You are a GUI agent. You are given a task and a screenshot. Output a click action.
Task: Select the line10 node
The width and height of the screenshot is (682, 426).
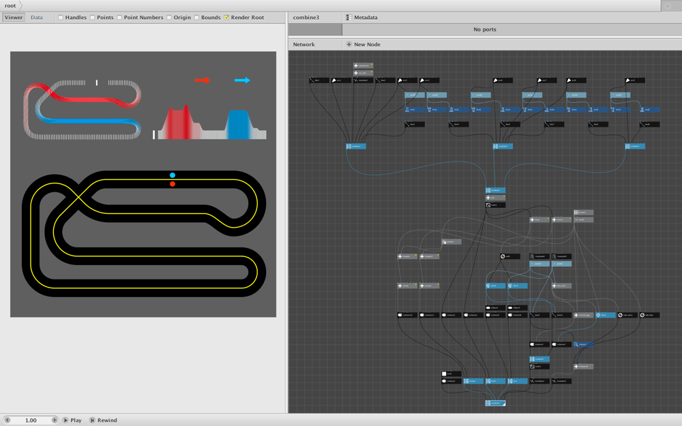(x=561, y=315)
